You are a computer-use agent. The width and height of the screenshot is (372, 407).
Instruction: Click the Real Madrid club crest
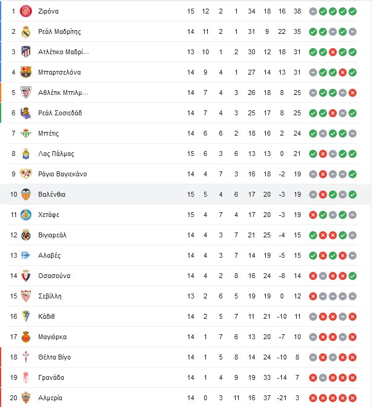(x=26, y=31)
